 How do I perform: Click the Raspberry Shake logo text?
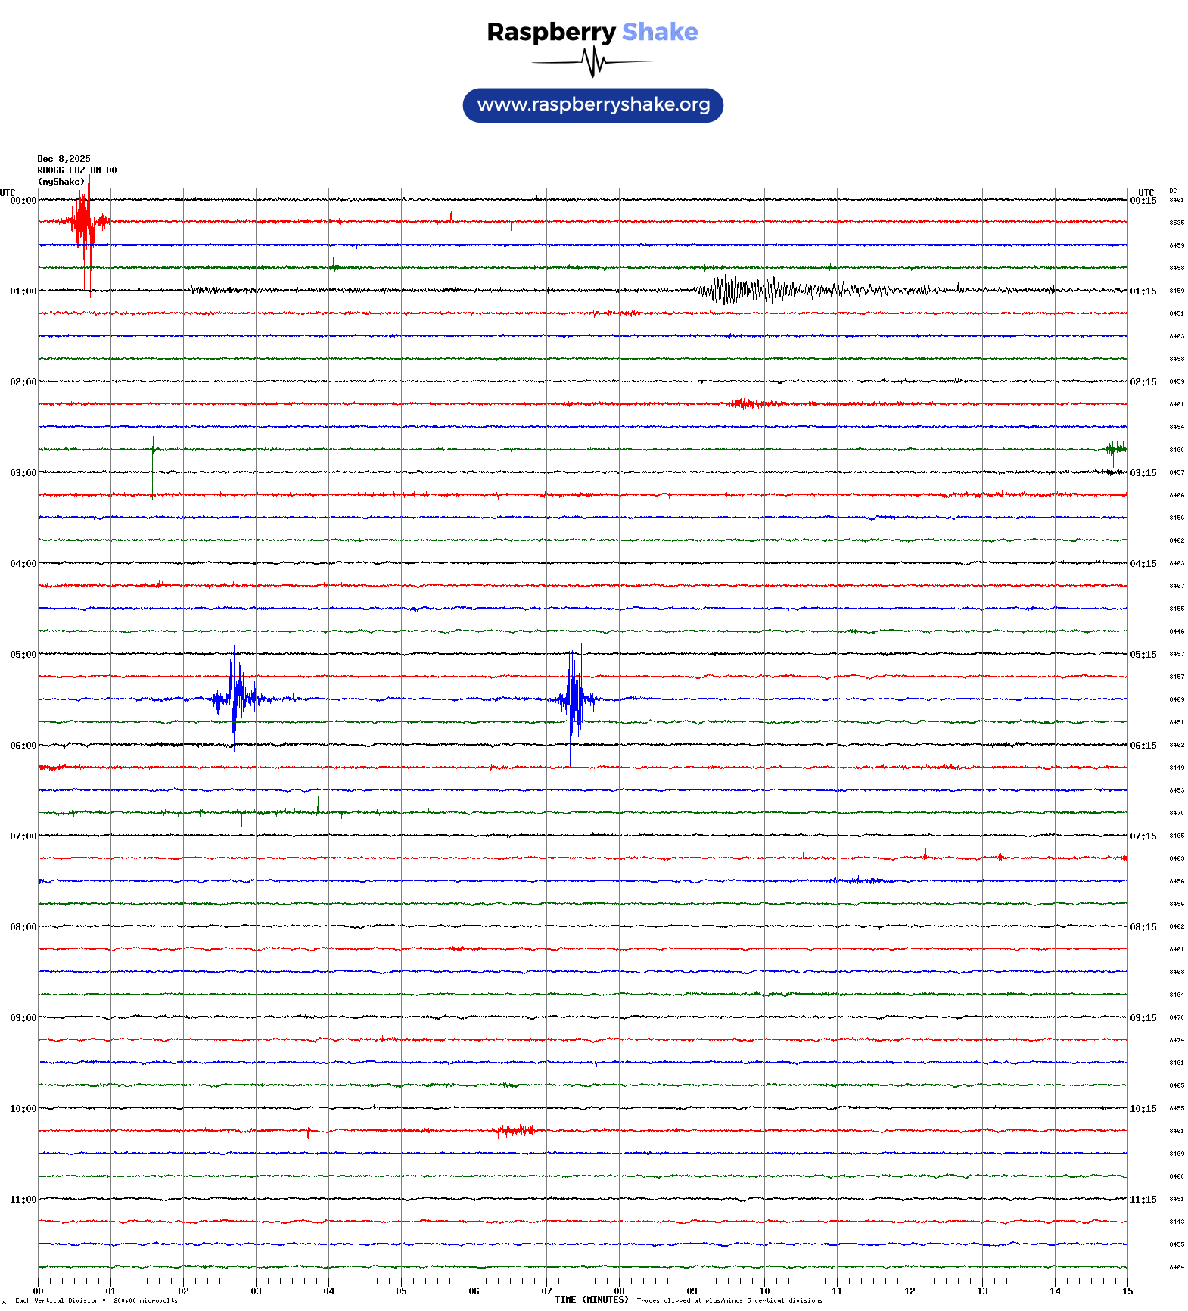pyautogui.click(x=592, y=33)
